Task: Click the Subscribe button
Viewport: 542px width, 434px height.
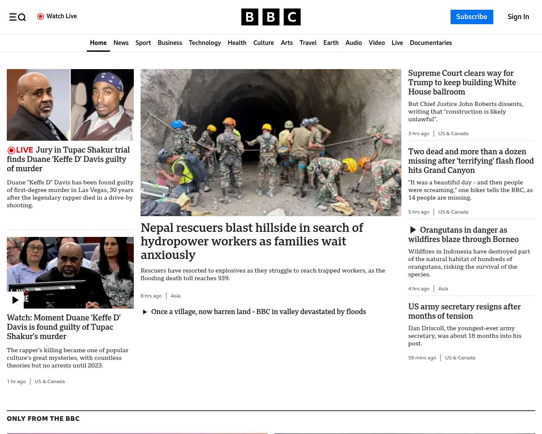Action: (472, 17)
